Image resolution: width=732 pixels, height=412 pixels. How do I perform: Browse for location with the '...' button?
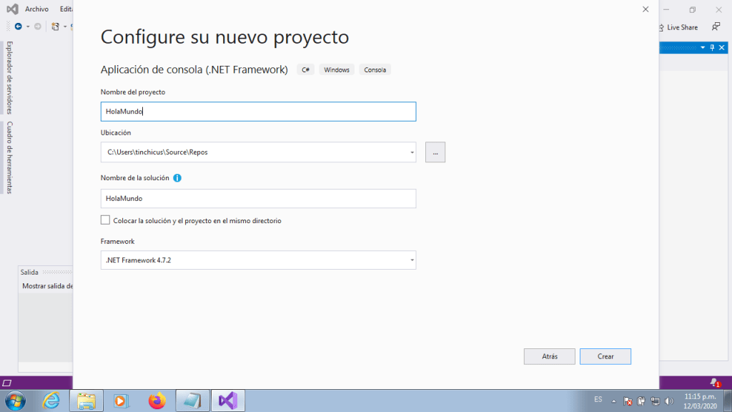[x=435, y=152]
